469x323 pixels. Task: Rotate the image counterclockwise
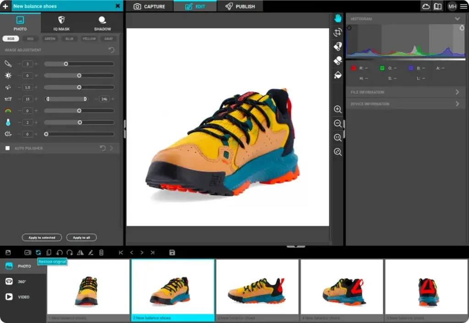[60, 252]
